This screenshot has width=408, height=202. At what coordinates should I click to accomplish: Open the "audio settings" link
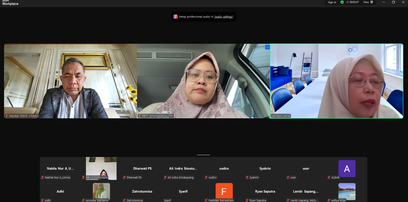(x=224, y=17)
